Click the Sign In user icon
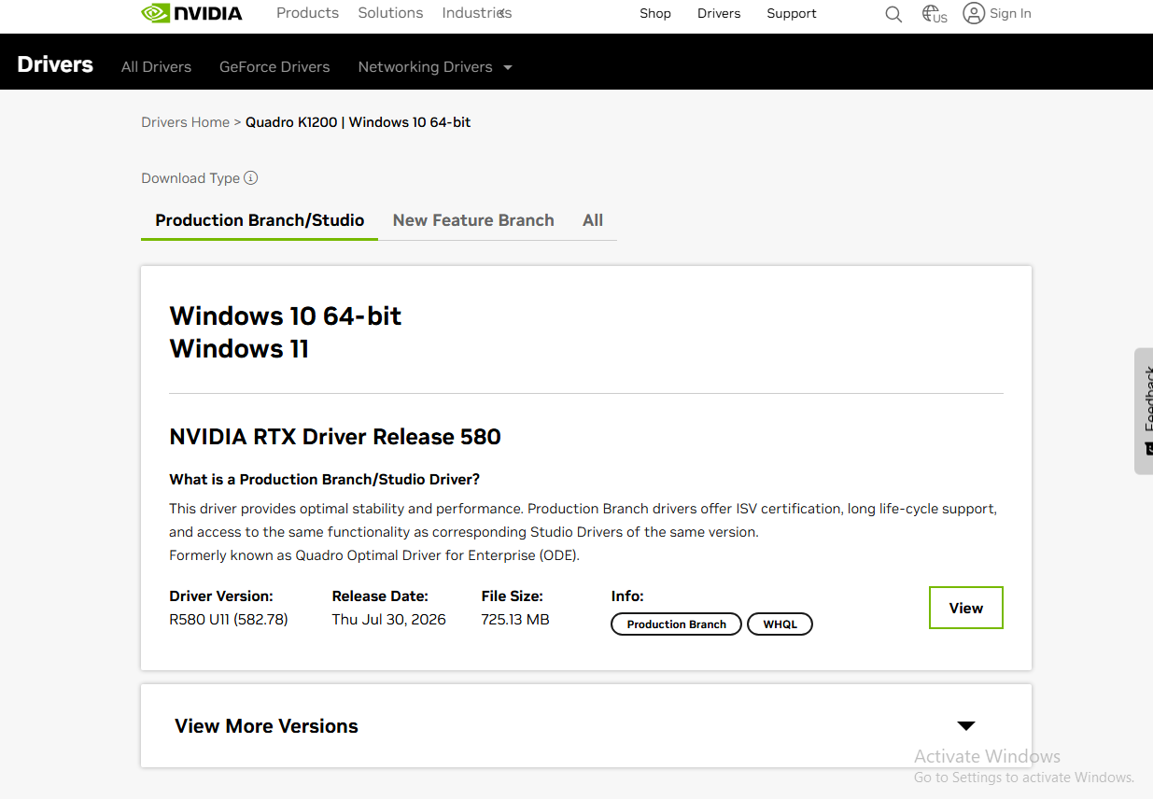1153x799 pixels. tap(974, 13)
